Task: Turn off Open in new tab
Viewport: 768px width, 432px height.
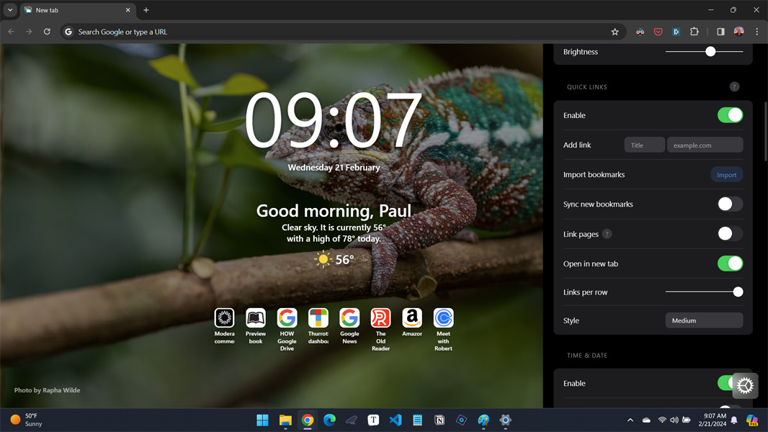Action: [730, 264]
